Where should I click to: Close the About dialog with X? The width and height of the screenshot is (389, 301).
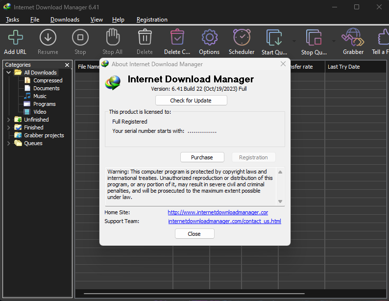pos(283,64)
